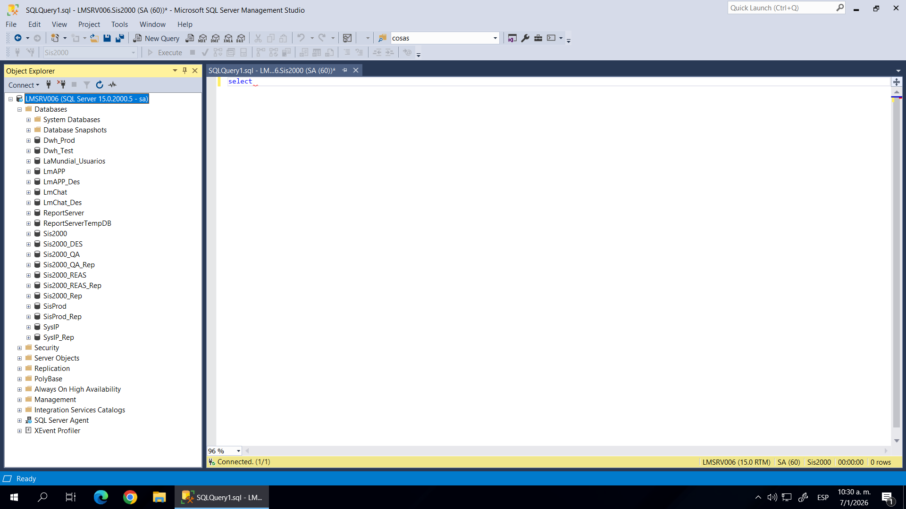Open the Tools menu

point(119,25)
